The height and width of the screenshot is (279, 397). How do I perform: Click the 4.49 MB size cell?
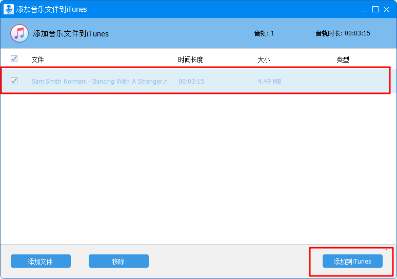tap(269, 81)
